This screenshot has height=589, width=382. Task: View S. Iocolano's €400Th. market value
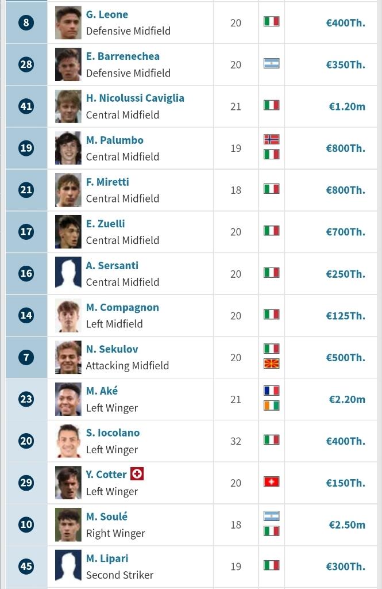click(345, 441)
